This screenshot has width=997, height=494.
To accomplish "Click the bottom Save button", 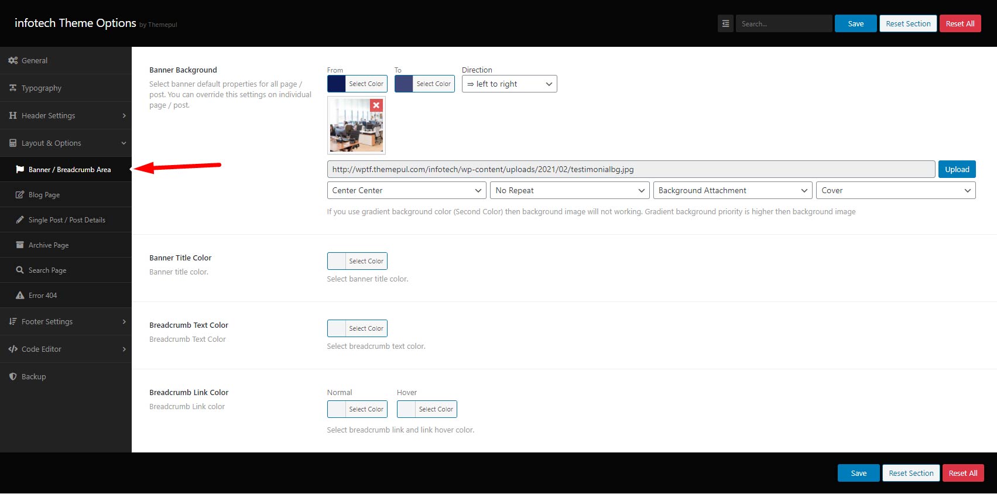I will 858,473.
